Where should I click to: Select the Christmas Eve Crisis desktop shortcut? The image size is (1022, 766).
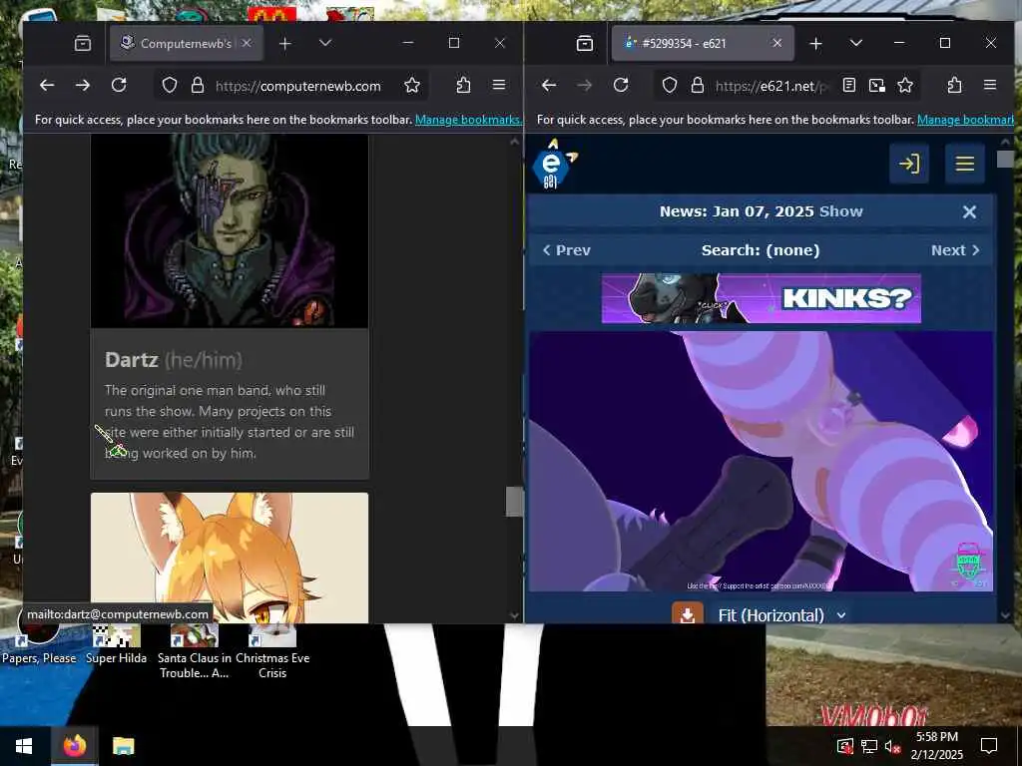pos(272,651)
